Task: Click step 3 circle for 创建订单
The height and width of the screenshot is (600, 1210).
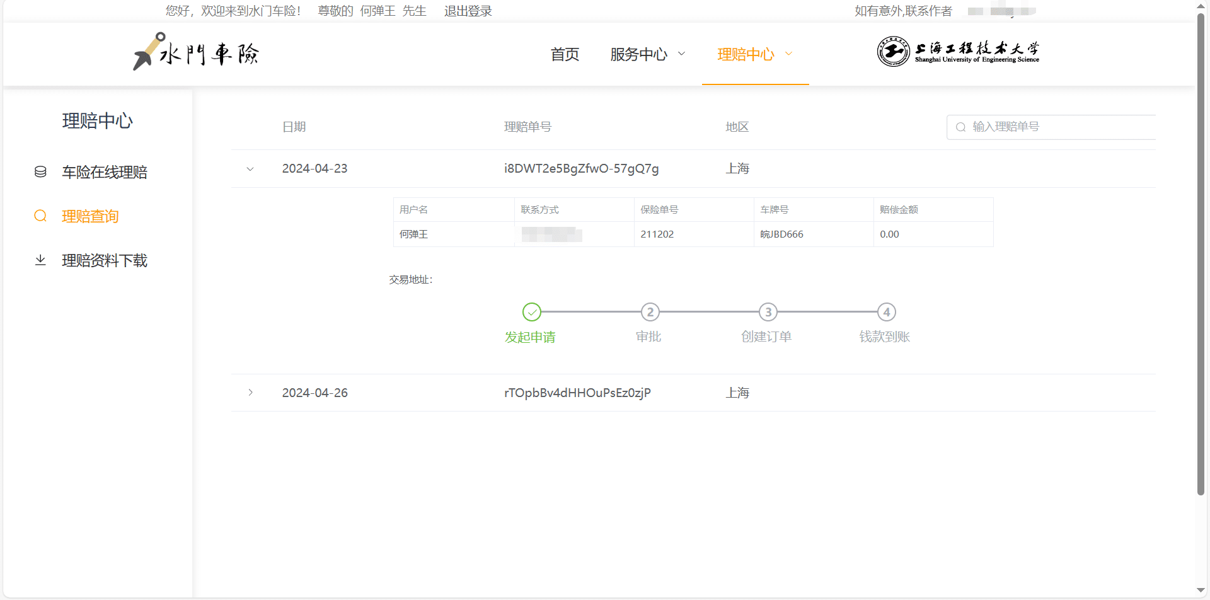Action: click(768, 312)
